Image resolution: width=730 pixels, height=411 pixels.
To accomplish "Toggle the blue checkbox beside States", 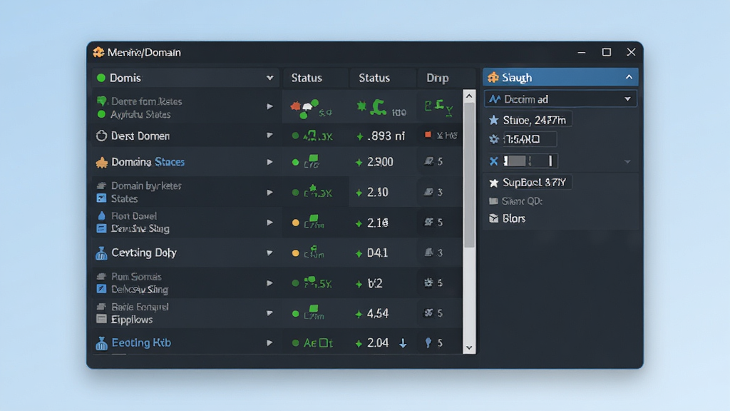I will point(101,198).
